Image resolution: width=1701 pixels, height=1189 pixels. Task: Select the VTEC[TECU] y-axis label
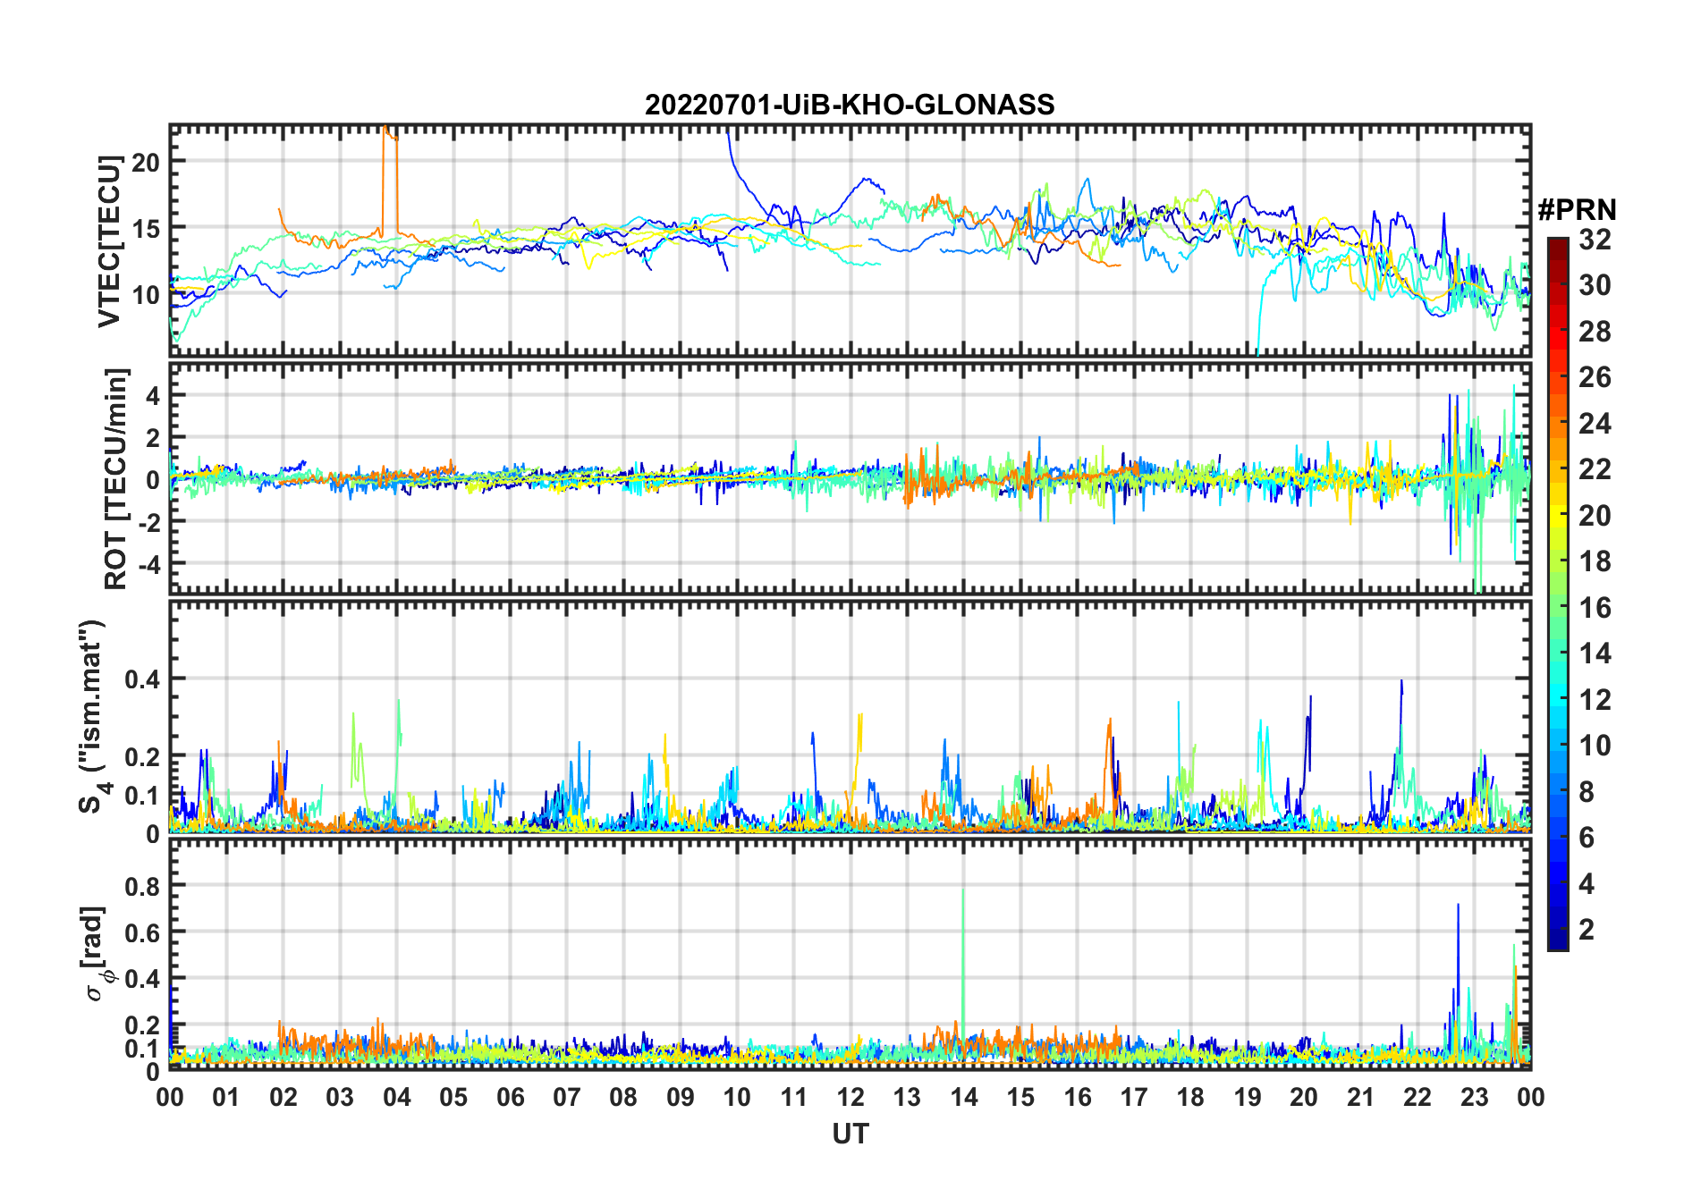[110, 241]
